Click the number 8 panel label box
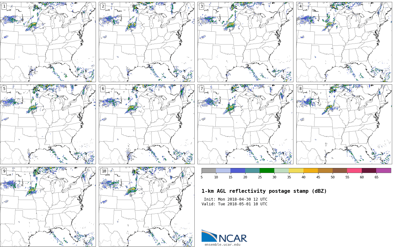This screenshot has width=395, height=247. pyautogui.click(x=300, y=89)
